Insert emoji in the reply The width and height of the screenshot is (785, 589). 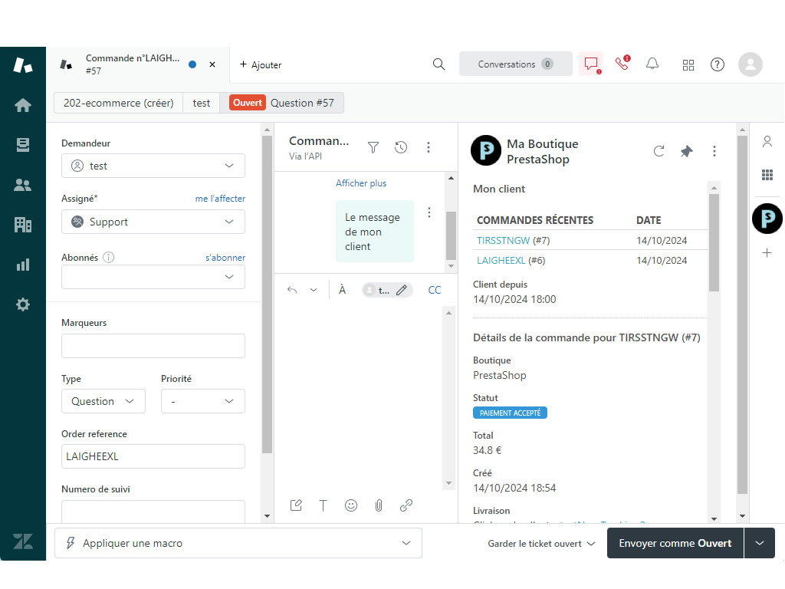[351, 505]
